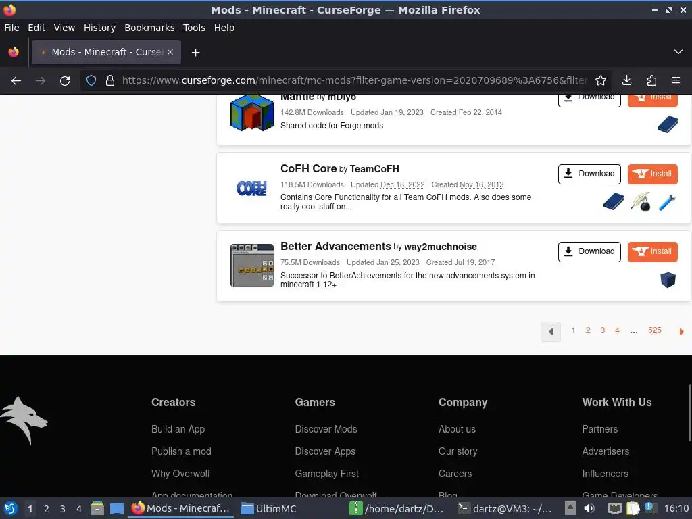692x519 pixels.
Task: Click CoFH Core's blue wrench category icon
Action: tap(667, 202)
